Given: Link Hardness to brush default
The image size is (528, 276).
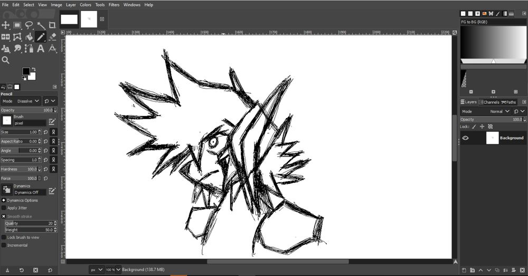Looking at the screenshot, I should point(53,169).
